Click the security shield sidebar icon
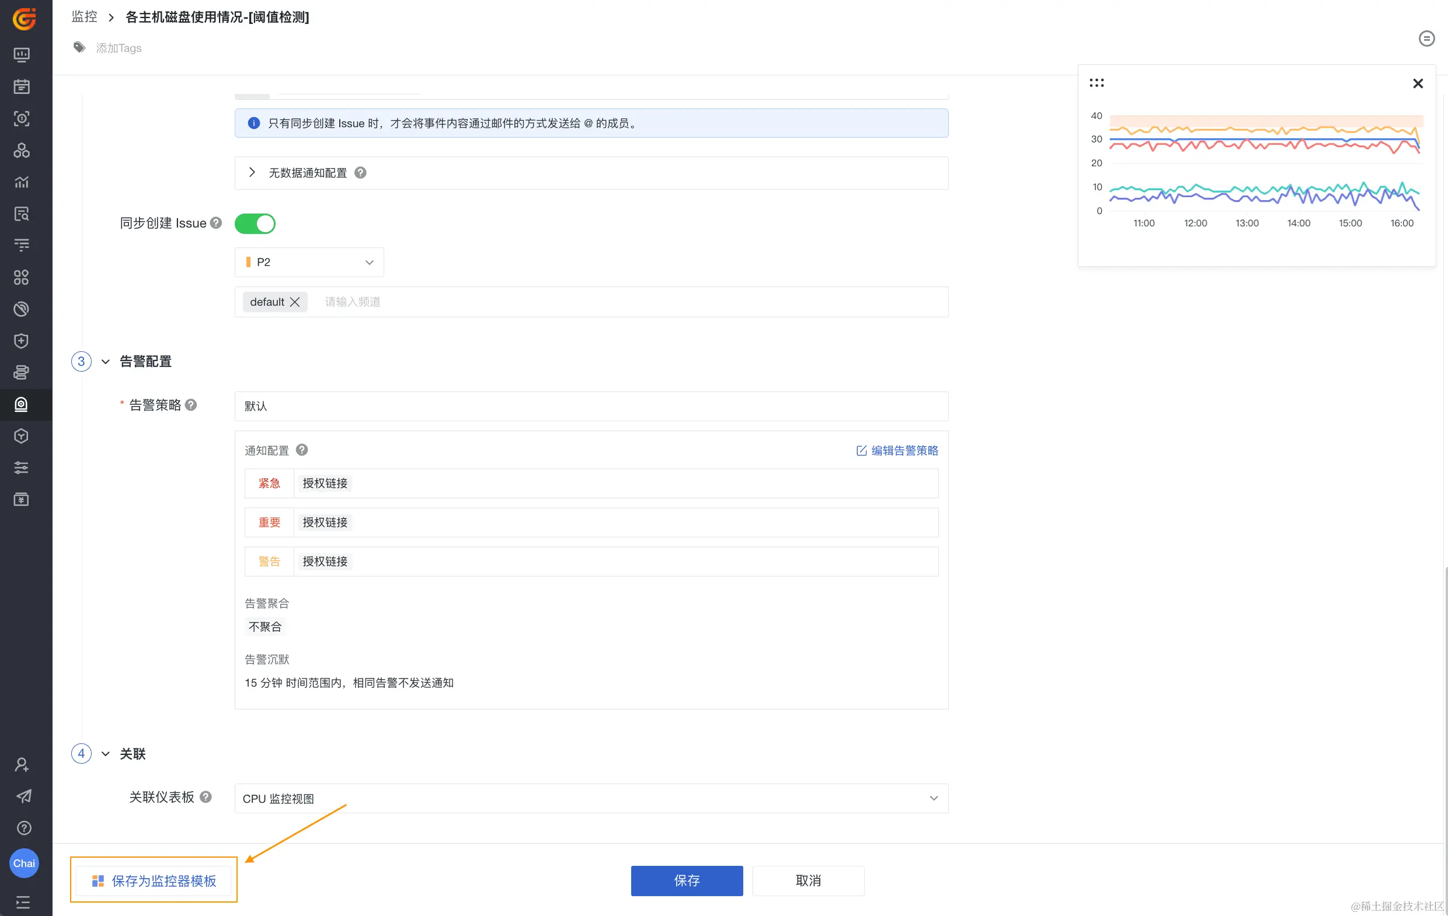Screen dimensions: 1448x916 click(22, 341)
